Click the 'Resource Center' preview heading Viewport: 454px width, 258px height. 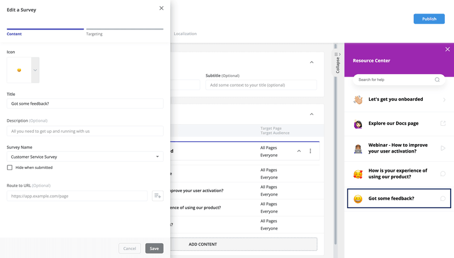coord(371,61)
